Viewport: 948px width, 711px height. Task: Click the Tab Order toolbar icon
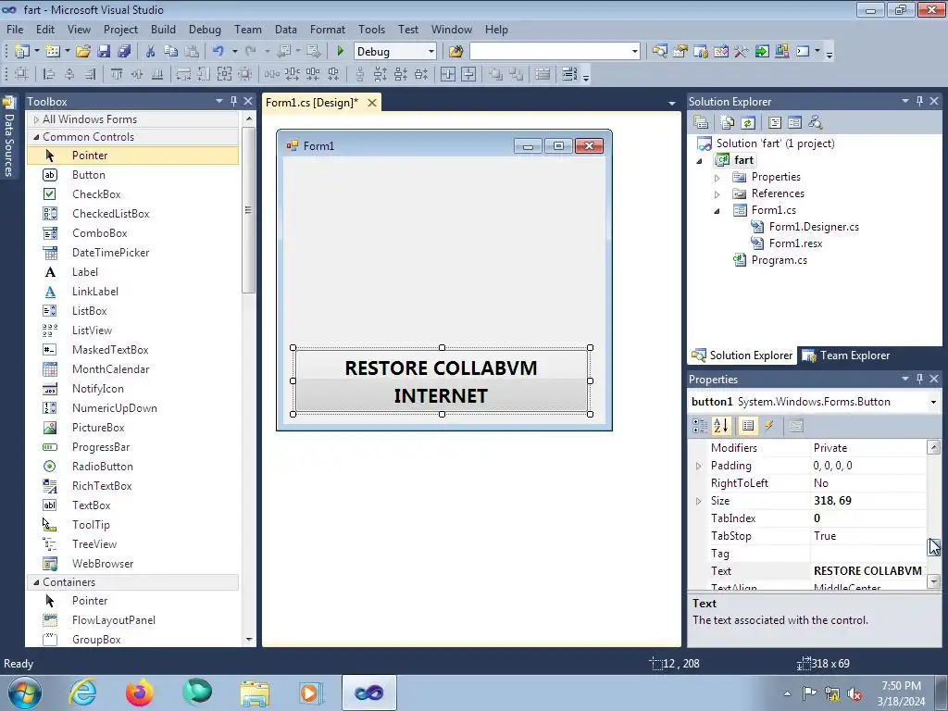click(569, 74)
